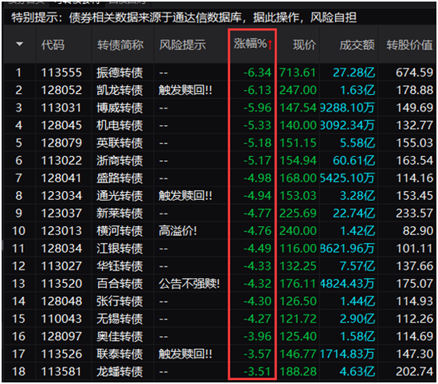Select bond code 113027

point(61,266)
